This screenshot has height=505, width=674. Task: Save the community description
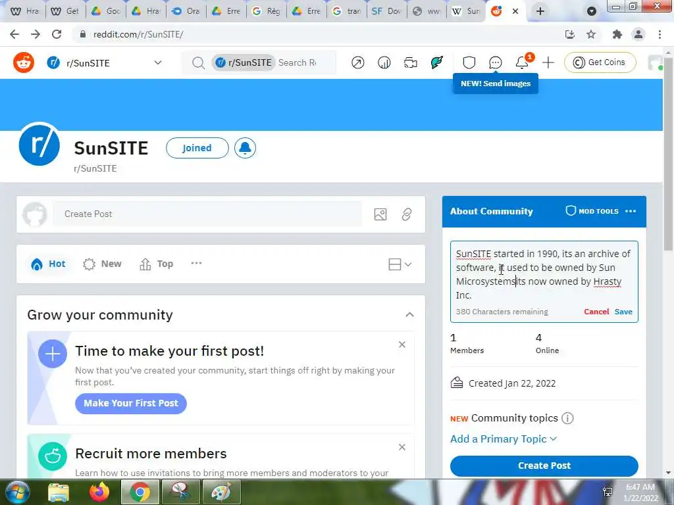coord(623,312)
